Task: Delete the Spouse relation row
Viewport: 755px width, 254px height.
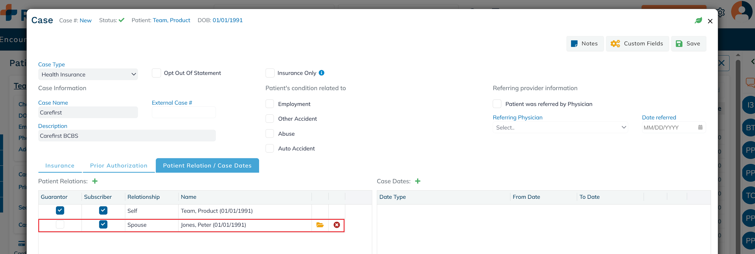Action: (x=337, y=225)
